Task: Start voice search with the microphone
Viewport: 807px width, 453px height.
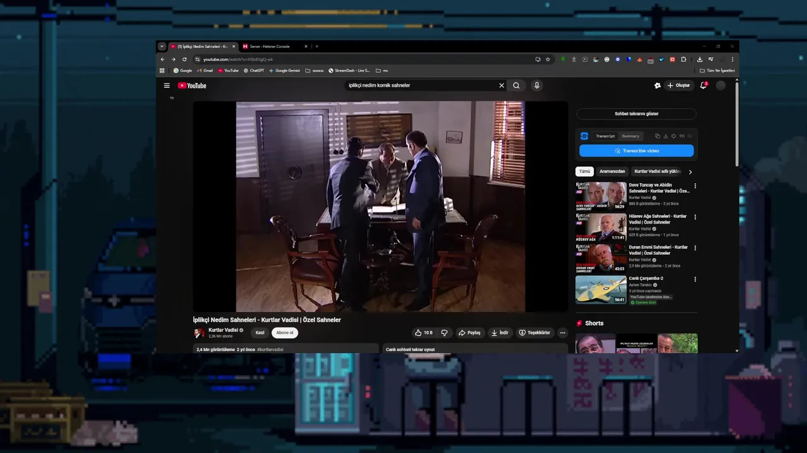Action: pyautogui.click(x=537, y=86)
